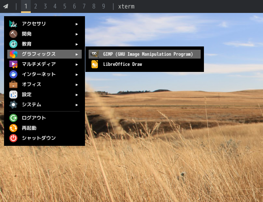
Task: Click the colorful グラフィックス icon
Action: pyautogui.click(x=13, y=54)
